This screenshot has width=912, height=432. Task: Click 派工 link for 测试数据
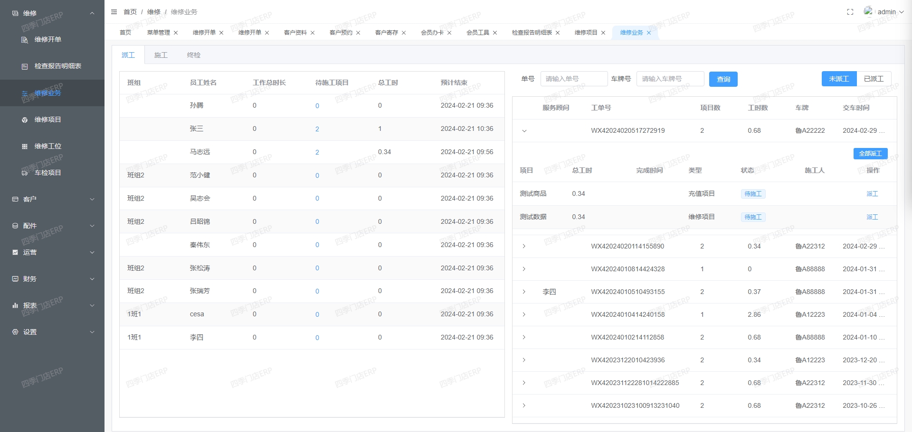[x=872, y=217]
